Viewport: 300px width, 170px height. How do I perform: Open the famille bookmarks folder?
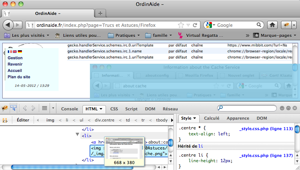(x=159, y=35)
